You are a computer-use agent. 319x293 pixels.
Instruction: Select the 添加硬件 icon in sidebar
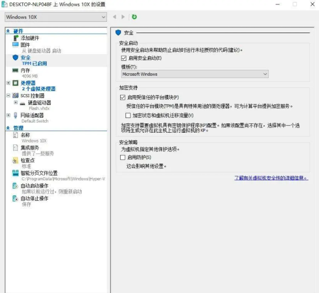pos(16,38)
